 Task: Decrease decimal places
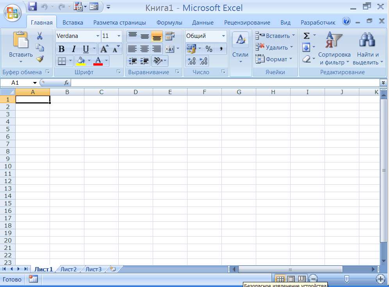203,61
